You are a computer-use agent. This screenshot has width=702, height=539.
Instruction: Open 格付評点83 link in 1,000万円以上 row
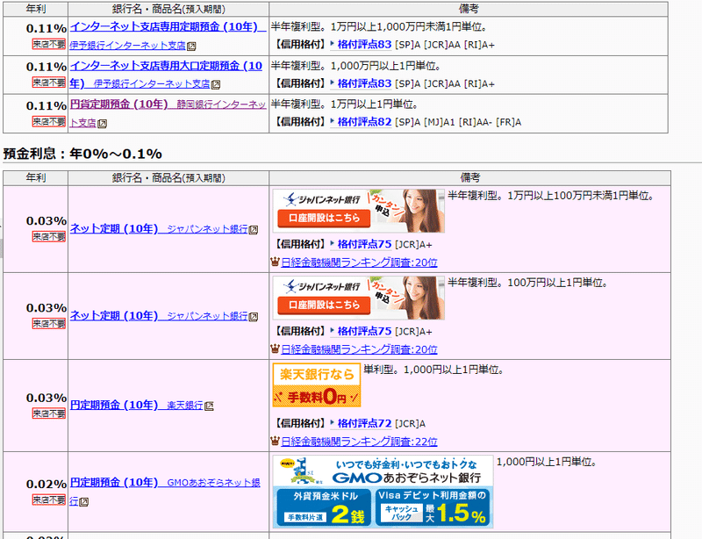click(364, 83)
